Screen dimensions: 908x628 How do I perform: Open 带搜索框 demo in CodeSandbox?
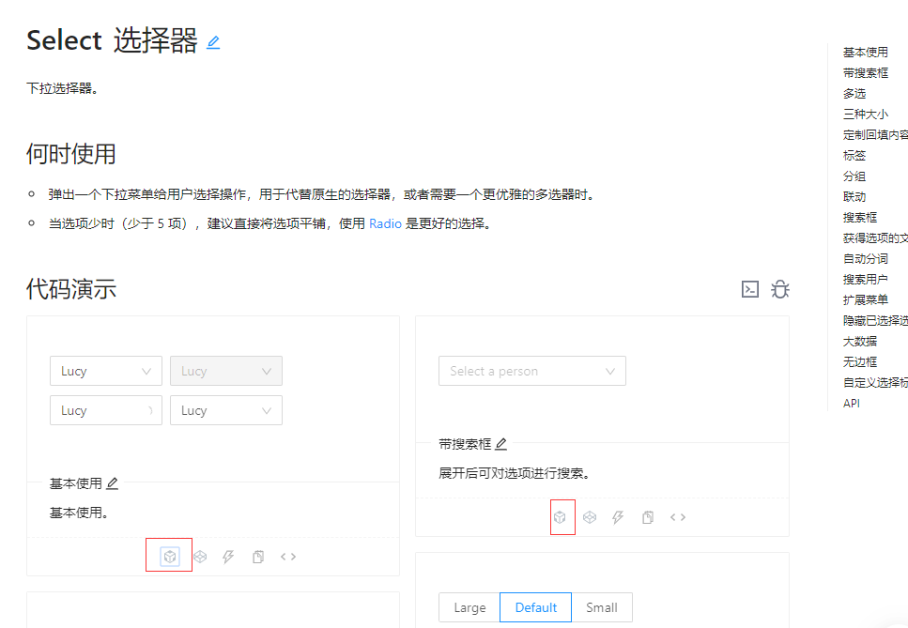tap(560, 517)
